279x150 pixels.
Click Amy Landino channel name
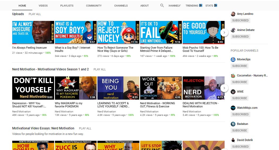pos(245,14)
